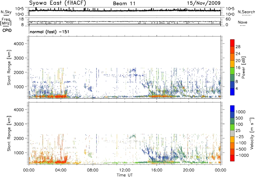This screenshot has width=255, height=177.
Task: Click the 'Syowa East (fitACF)' plot title
Action: pos(57,3)
